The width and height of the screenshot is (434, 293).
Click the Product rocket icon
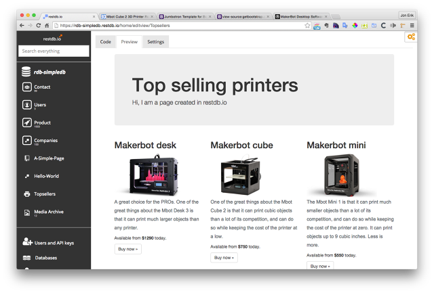27,122
